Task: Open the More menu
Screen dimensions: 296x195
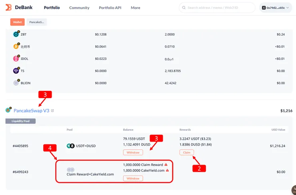Action: coord(135,8)
